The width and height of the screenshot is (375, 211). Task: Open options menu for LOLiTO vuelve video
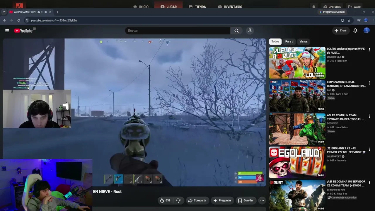click(369, 50)
